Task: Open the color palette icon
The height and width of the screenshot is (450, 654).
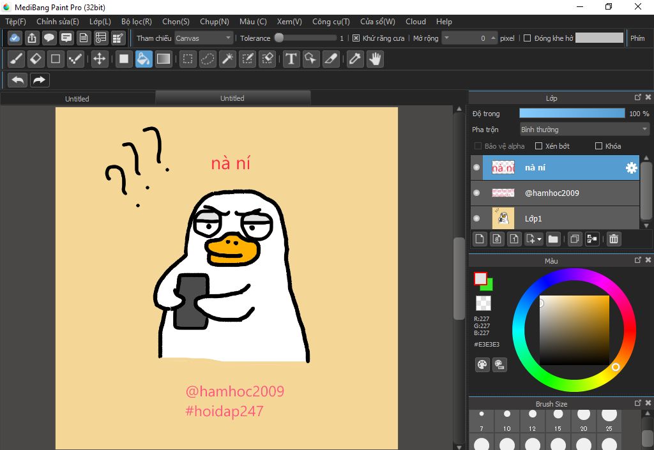Action: 482,364
